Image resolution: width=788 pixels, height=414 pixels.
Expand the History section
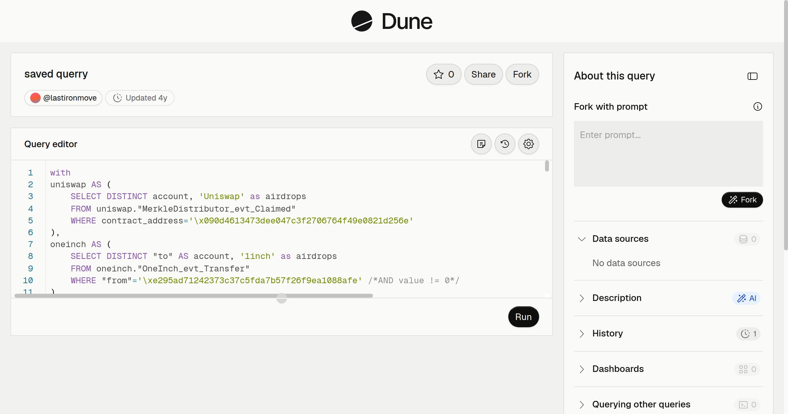click(581, 333)
